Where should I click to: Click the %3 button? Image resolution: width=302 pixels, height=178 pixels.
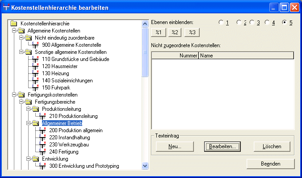192,32
